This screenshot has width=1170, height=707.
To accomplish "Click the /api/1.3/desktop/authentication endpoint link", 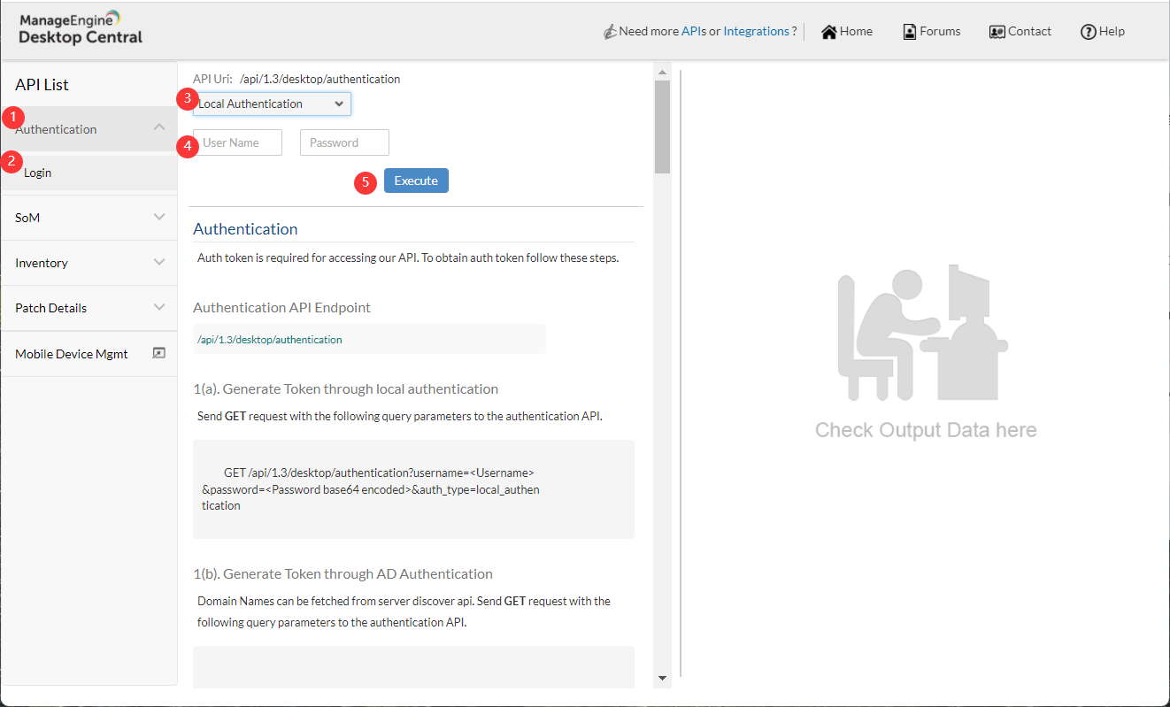I will (270, 339).
